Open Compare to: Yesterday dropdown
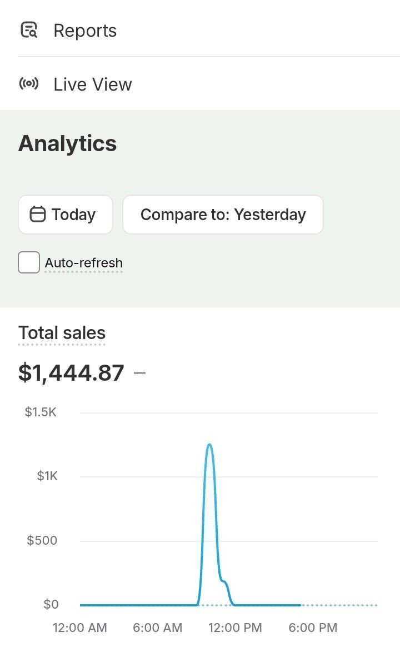Viewport: 400px width, 647px height. coord(223,215)
